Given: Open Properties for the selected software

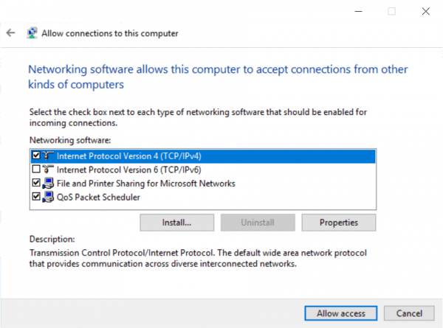Looking at the screenshot, I should tap(339, 222).
